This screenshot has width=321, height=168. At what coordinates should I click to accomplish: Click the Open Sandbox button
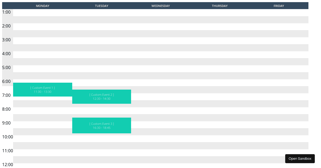point(300,158)
